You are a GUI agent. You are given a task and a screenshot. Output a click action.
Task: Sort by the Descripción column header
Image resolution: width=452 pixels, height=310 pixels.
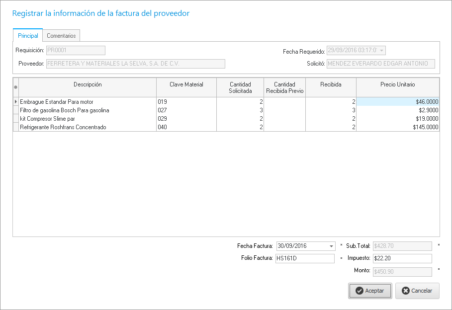88,85
